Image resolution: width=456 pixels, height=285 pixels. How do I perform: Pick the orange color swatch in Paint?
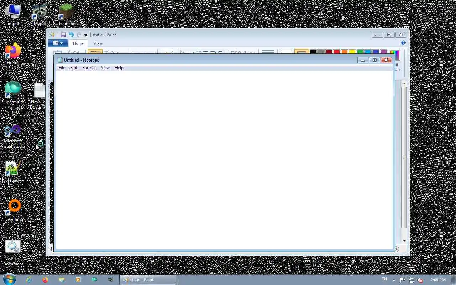[x=344, y=52]
